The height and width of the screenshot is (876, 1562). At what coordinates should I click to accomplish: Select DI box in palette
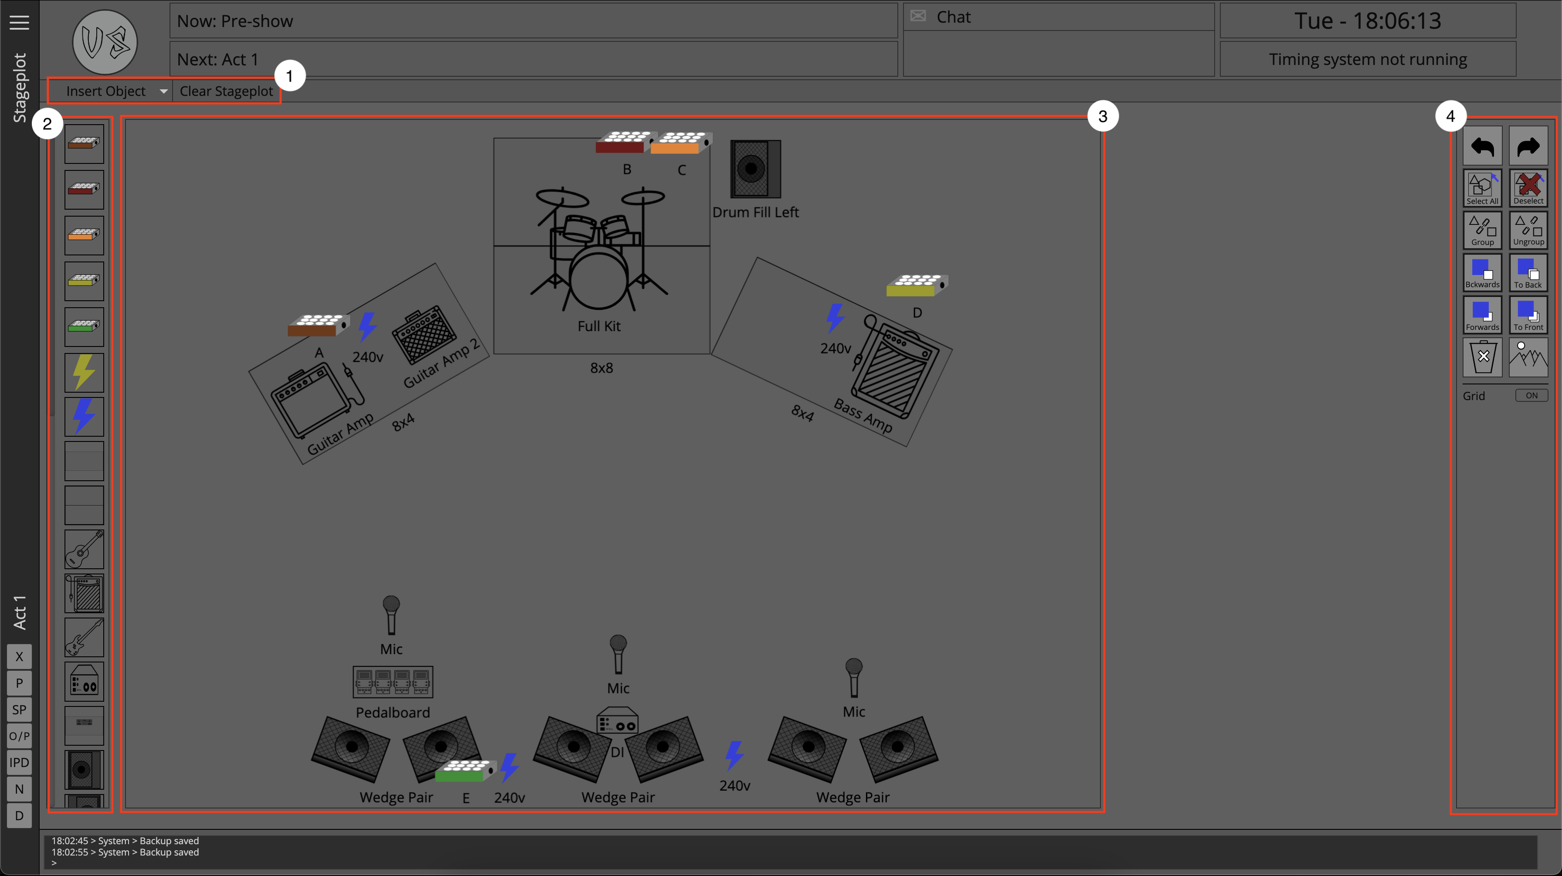tap(84, 681)
